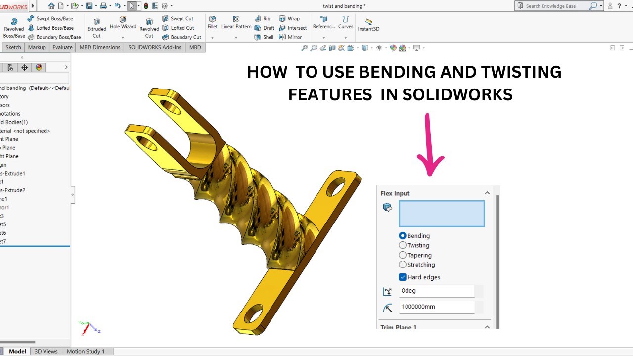Select the Mirror tool
The height and width of the screenshot is (356, 633).
click(x=290, y=37)
